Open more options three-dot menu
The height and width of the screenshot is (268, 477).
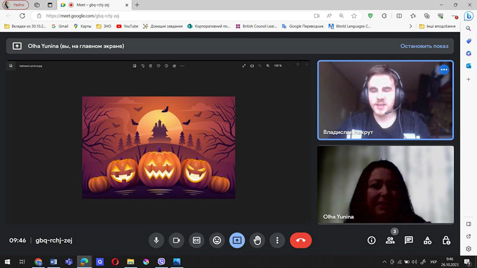click(x=277, y=240)
